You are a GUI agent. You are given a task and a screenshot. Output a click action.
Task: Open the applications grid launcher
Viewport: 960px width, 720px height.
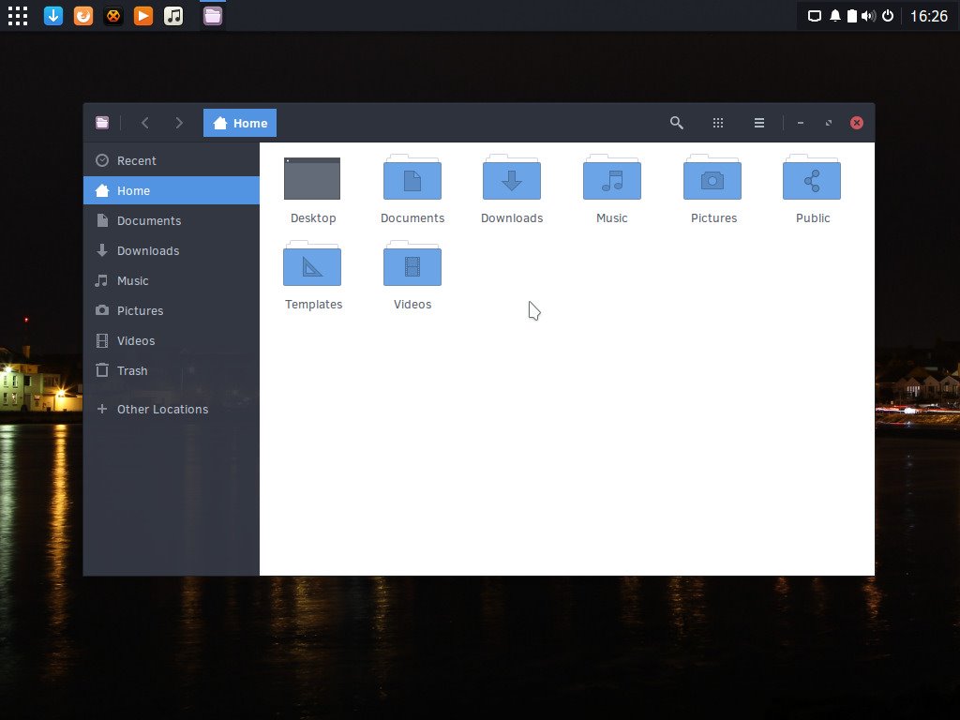click(18, 16)
